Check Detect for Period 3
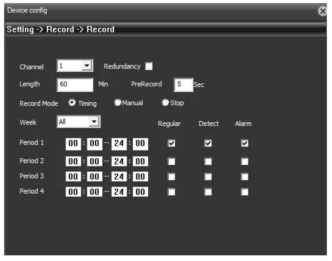Screen dimensions: 332x261 (x=208, y=177)
